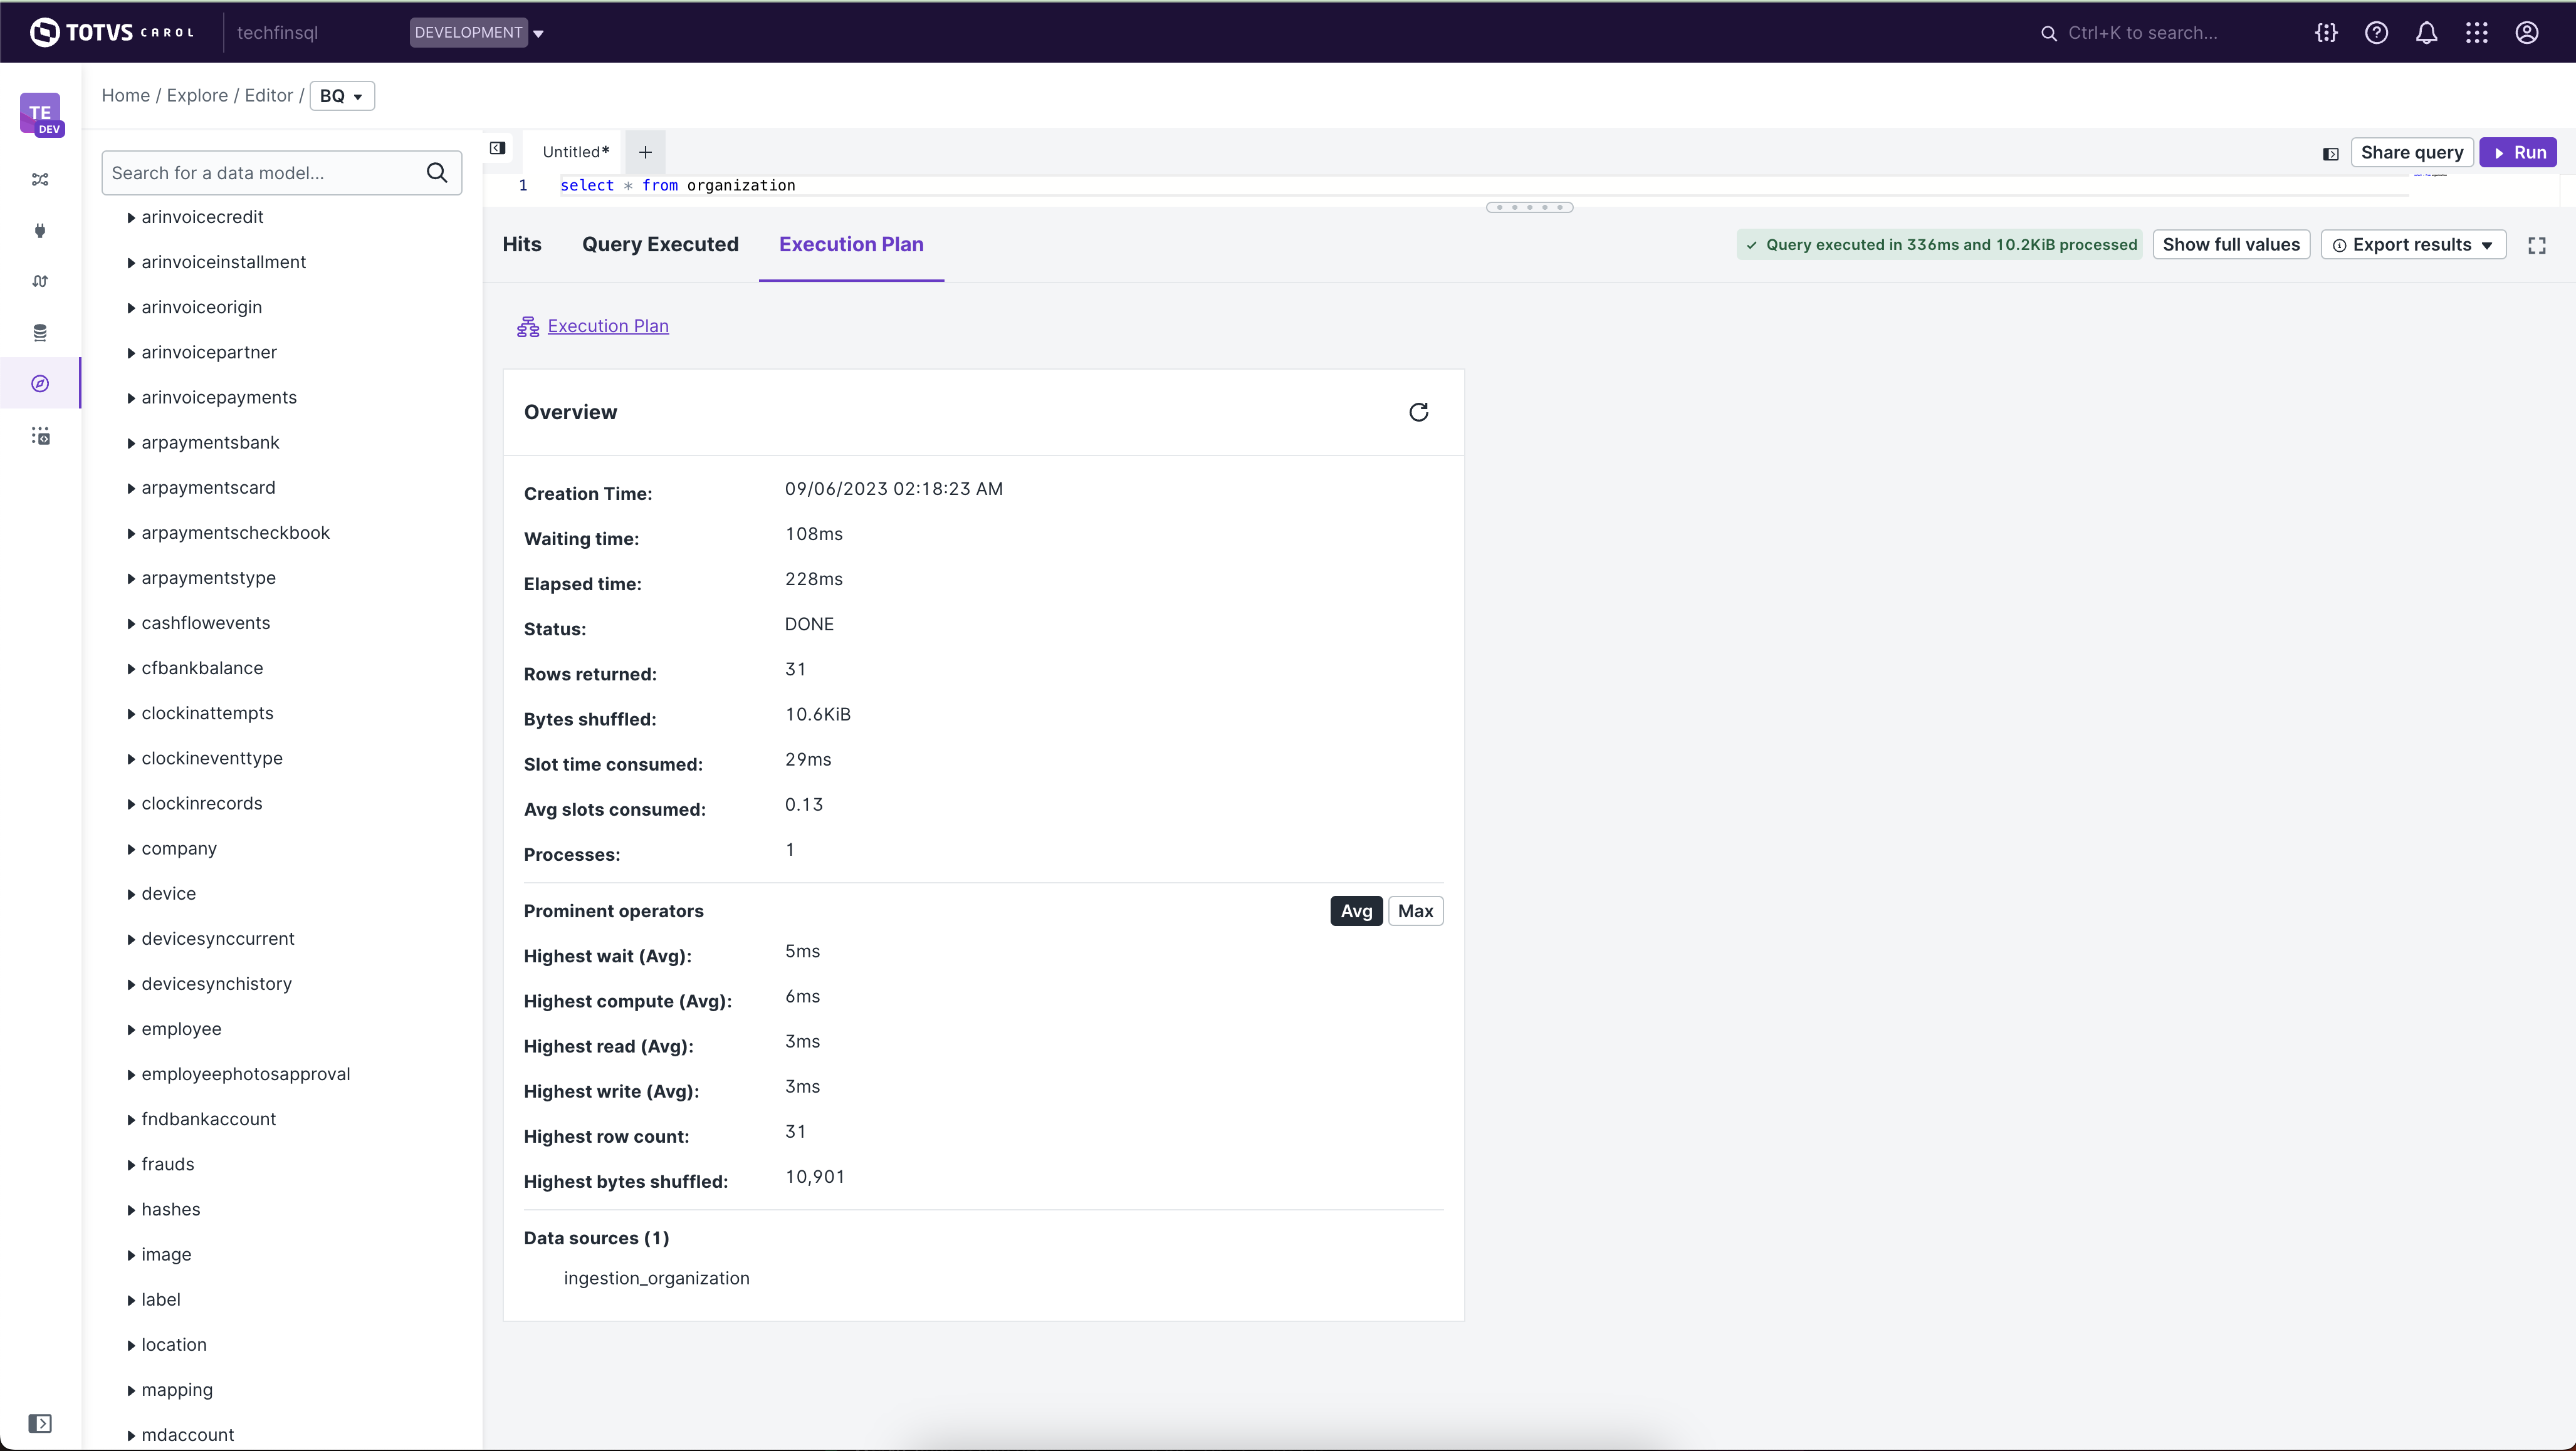Select the image tree item

click(166, 1255)
